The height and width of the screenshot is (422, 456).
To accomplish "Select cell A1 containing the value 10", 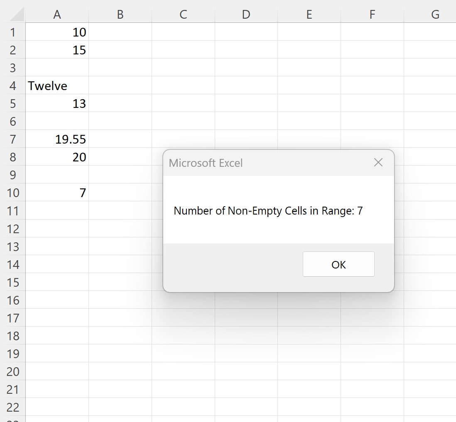I will (57, 32).
